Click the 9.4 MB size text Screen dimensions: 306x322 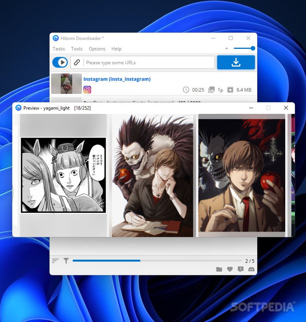pos(244,90)
